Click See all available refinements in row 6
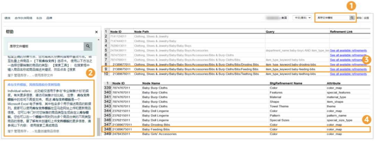This screenshot has height=141, width=375. 348,55
